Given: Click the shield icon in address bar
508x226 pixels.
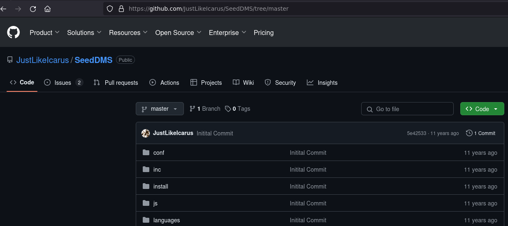Looking at the screenshot, I should point(109,9).
